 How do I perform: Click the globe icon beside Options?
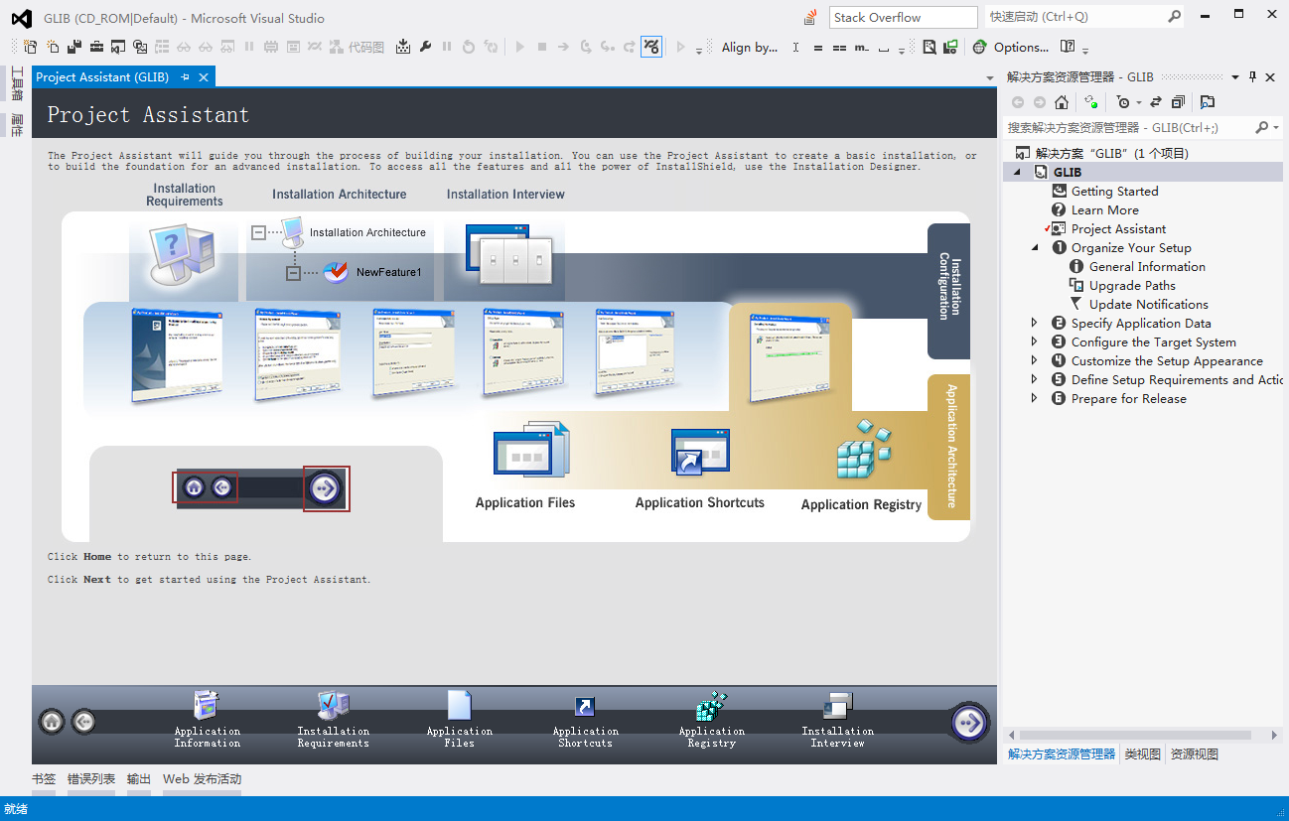[980, 47]
